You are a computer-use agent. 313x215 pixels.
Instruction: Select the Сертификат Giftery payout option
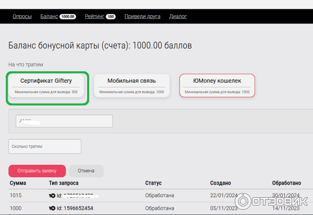[46, 85]
